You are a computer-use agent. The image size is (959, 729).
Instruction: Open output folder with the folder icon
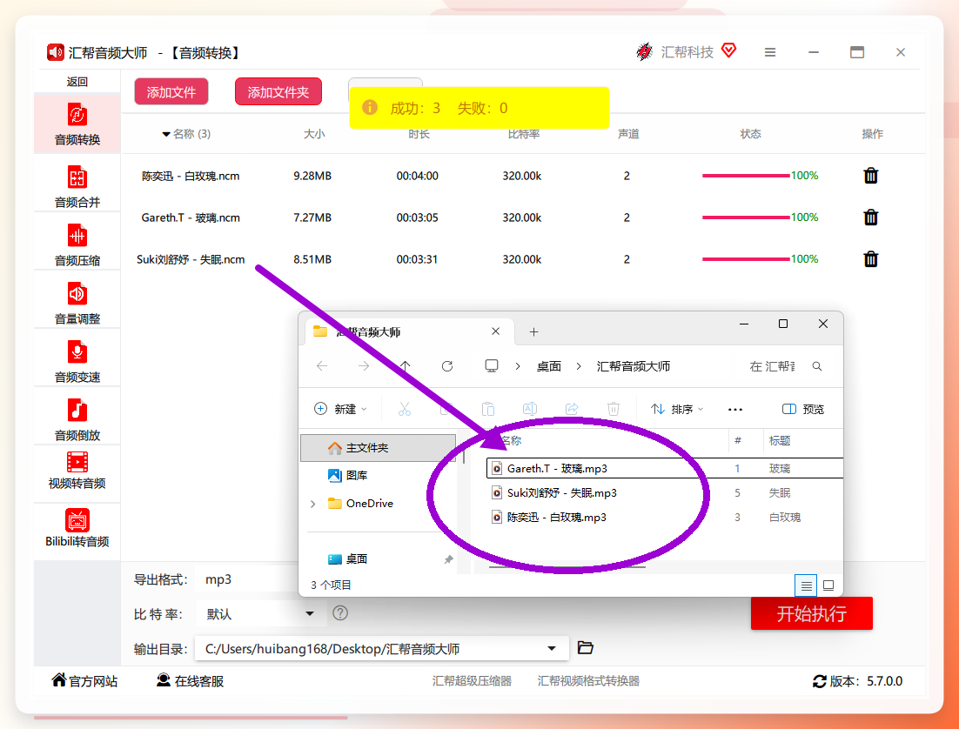pos(586,647)
